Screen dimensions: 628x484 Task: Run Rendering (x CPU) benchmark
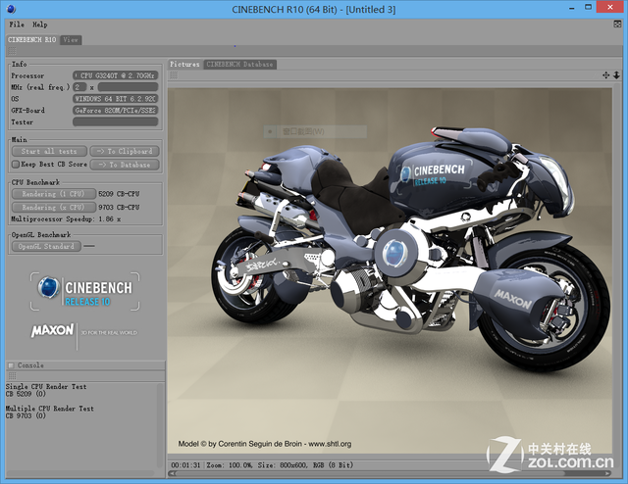tap(54, 207)
